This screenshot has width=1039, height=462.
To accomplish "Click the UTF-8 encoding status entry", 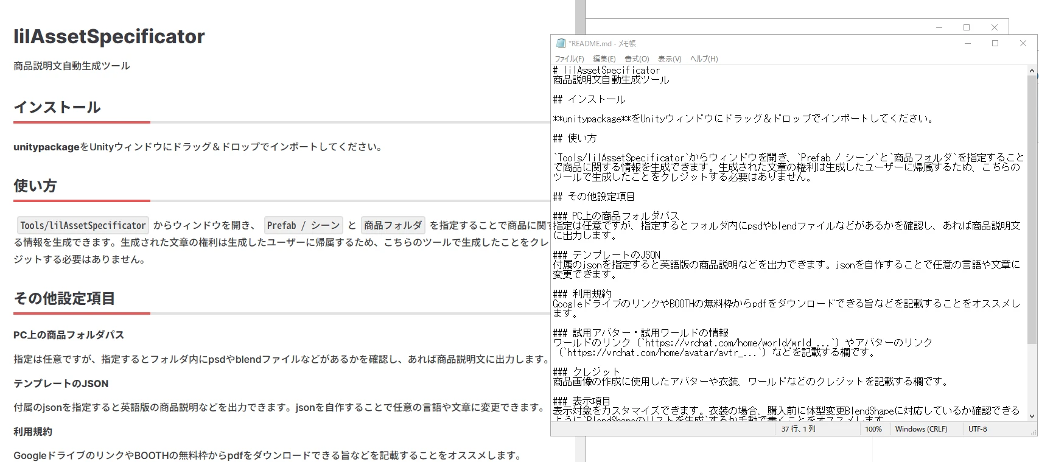I will 978,429.
